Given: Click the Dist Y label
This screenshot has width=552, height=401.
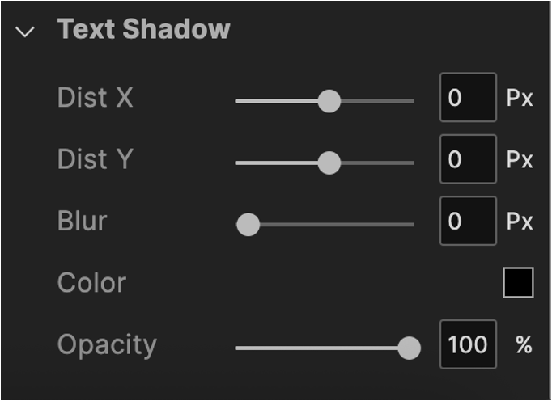Looking at the screenshot, I should point(96,159).
